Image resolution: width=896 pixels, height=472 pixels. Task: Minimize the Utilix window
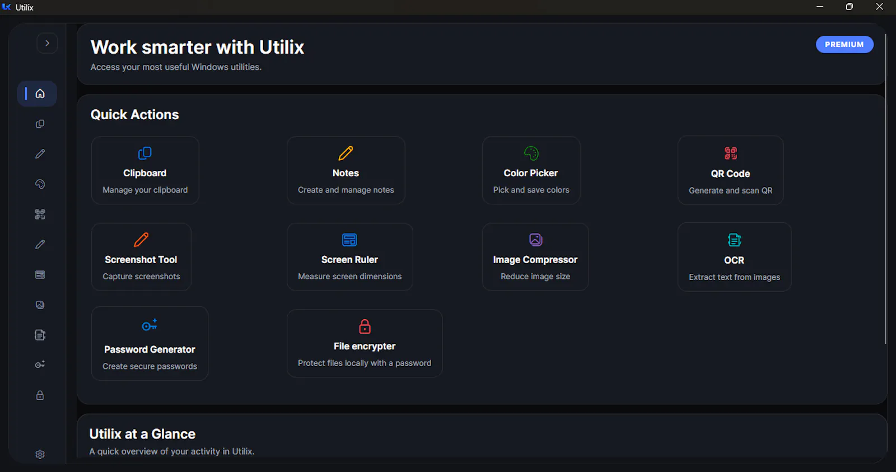(x=820, y=7)
